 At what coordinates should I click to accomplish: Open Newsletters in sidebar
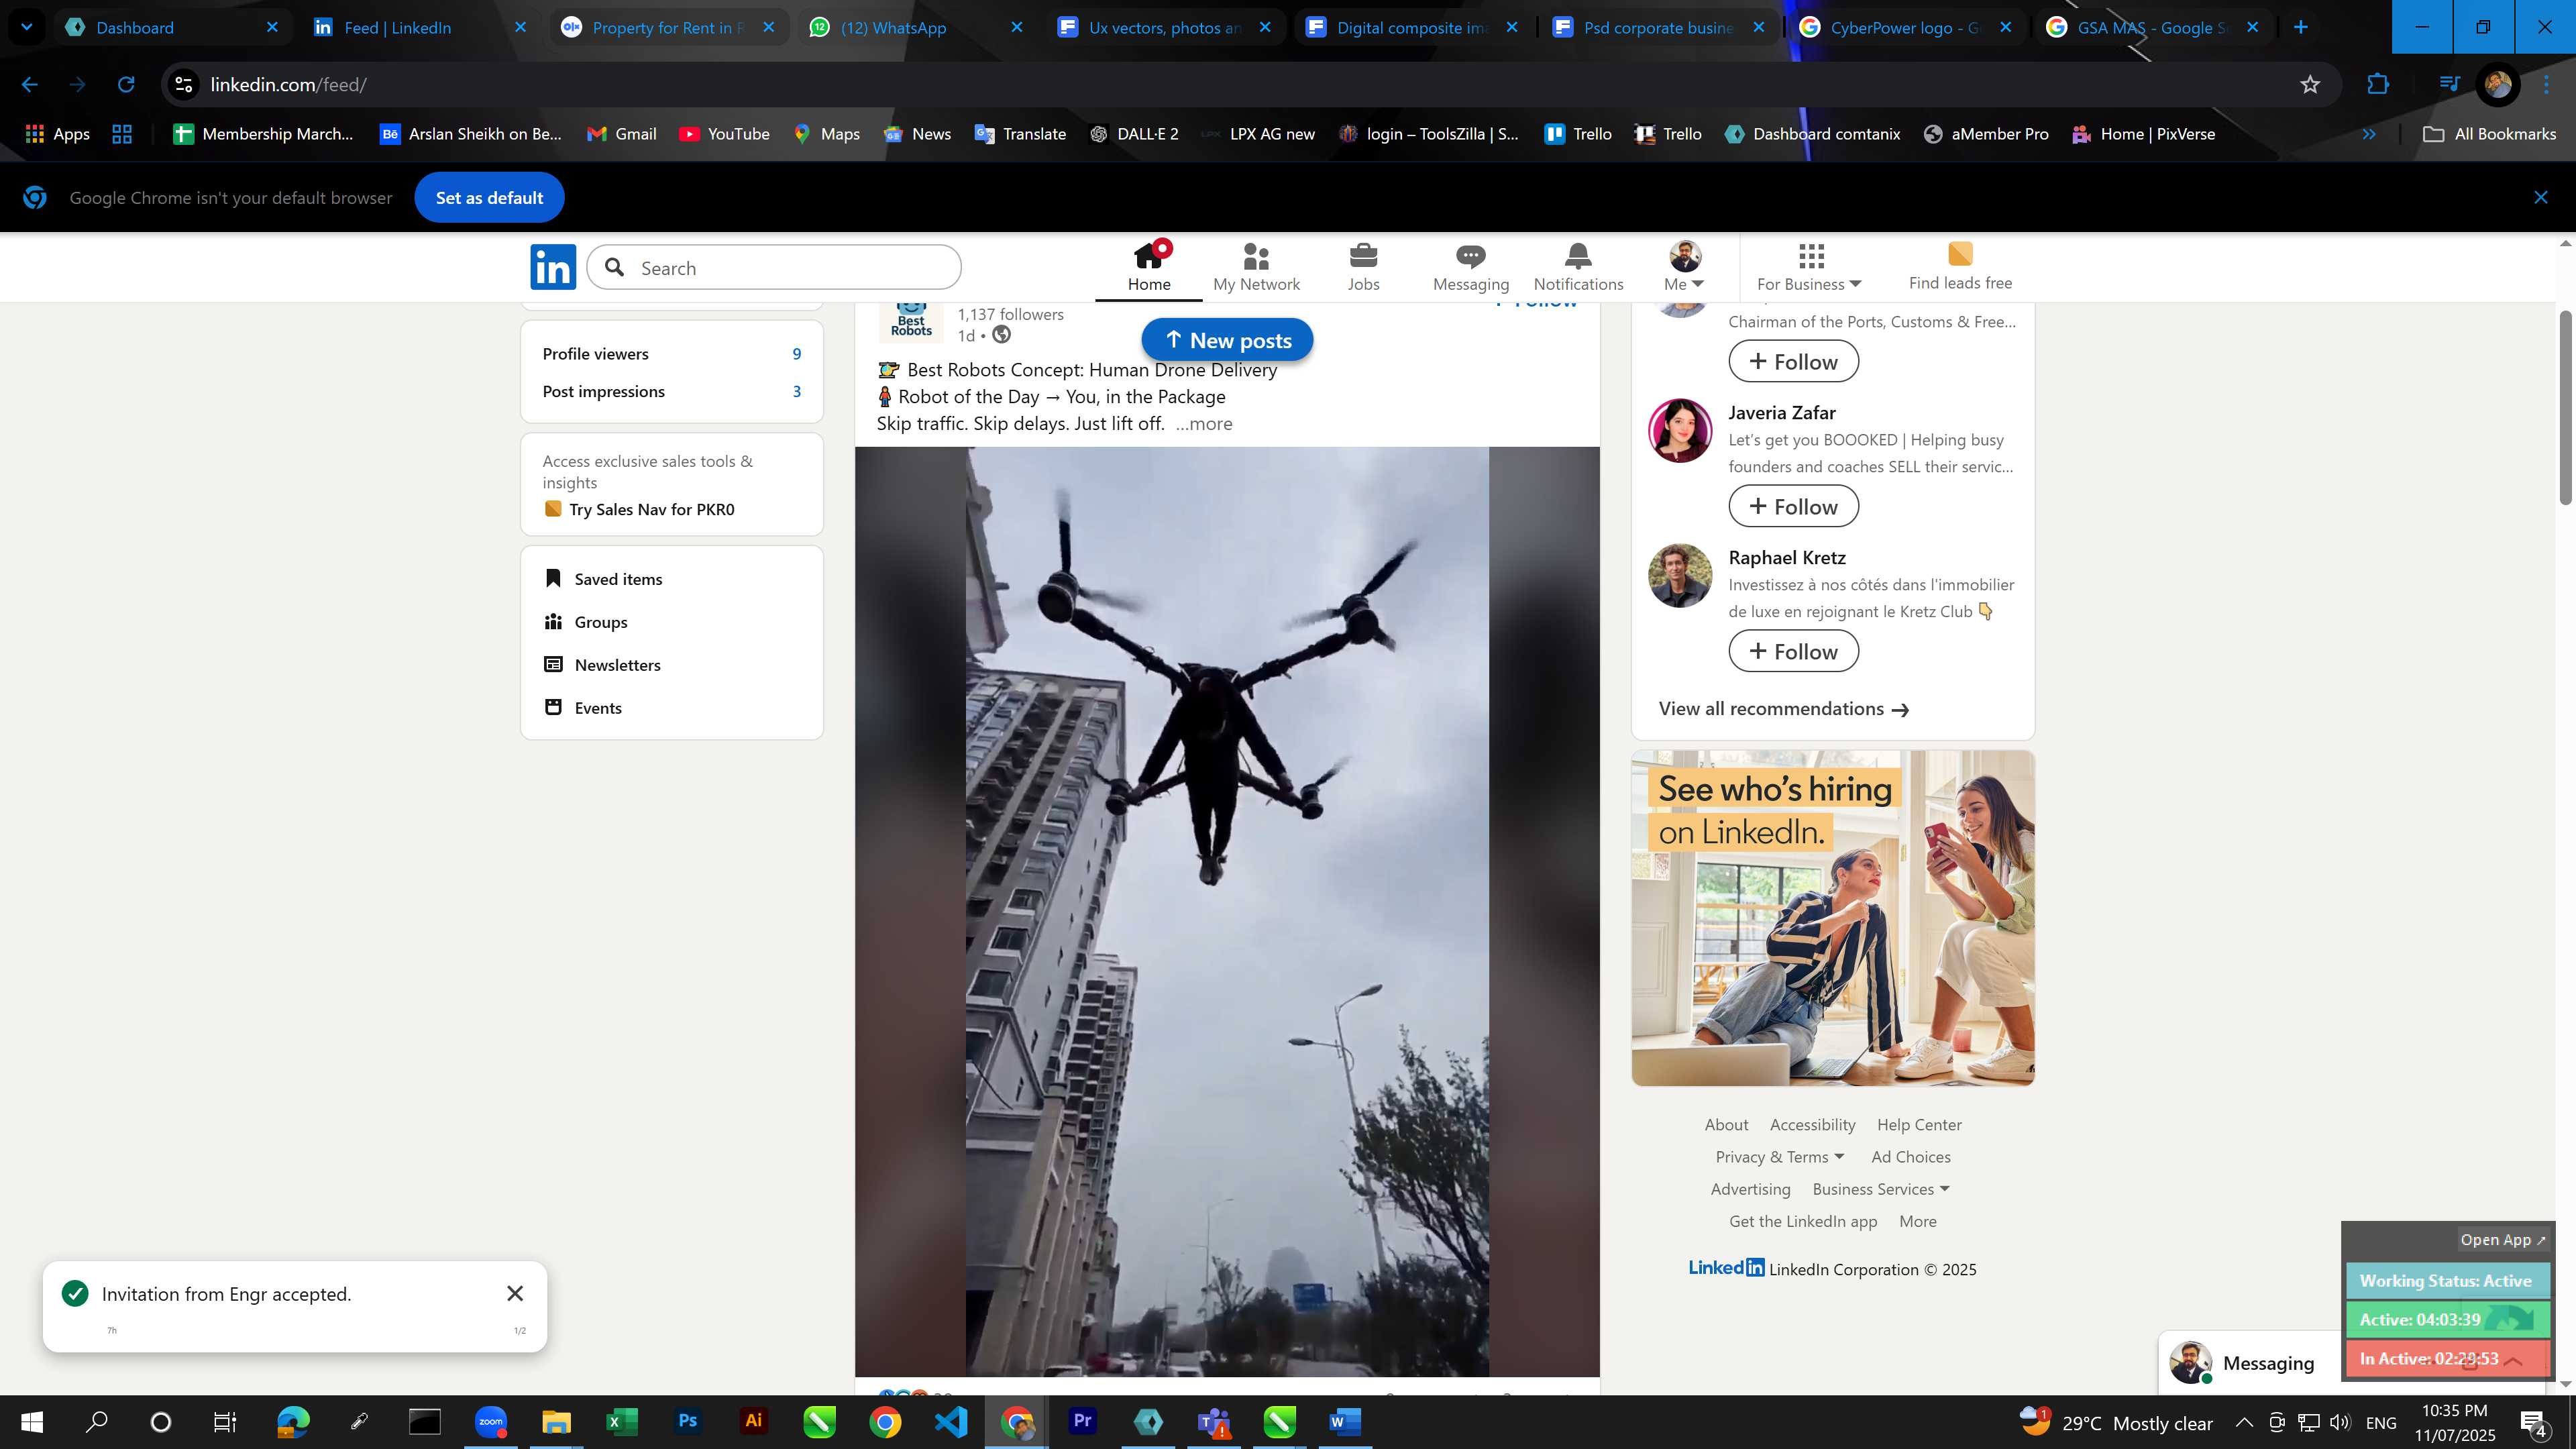pyautogui.click(x=602, y=665)
